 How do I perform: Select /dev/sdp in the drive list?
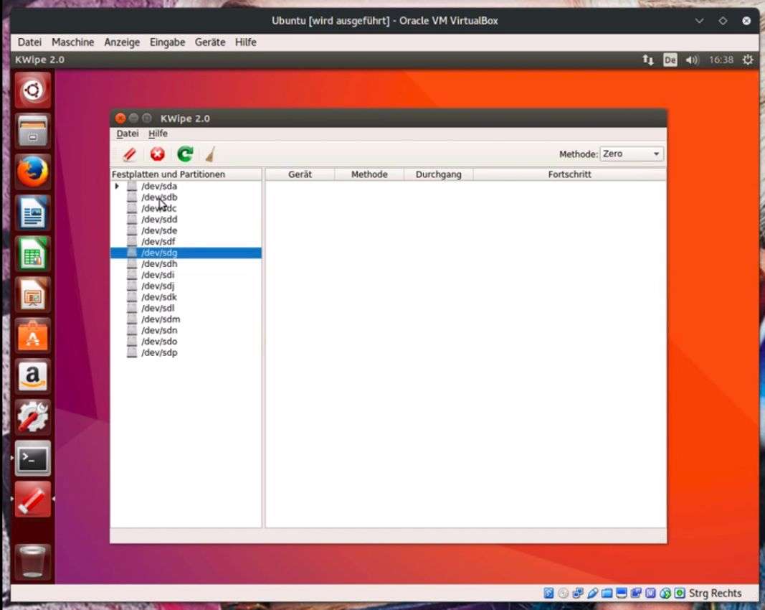(x=159, y=353)
